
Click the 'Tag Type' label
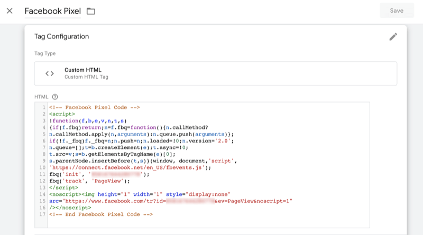click(x=45, y=53)
